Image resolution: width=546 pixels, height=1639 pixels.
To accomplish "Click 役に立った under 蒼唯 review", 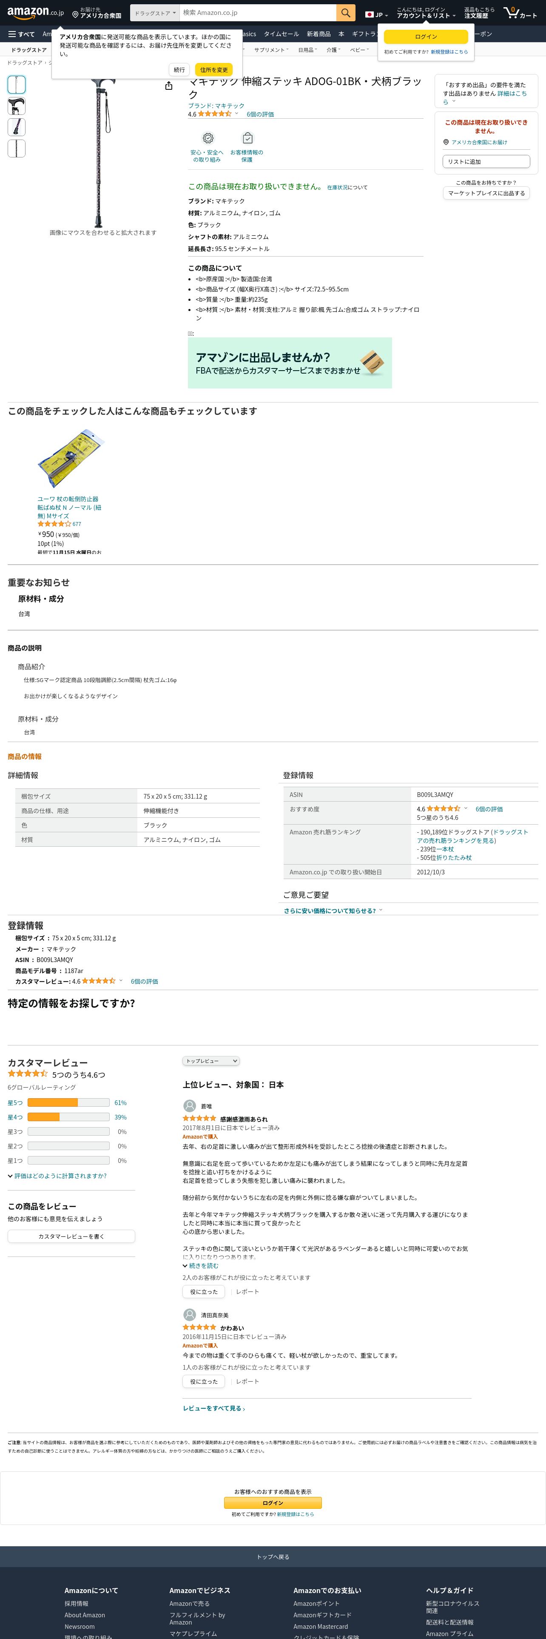I will tap(203, 1292).
